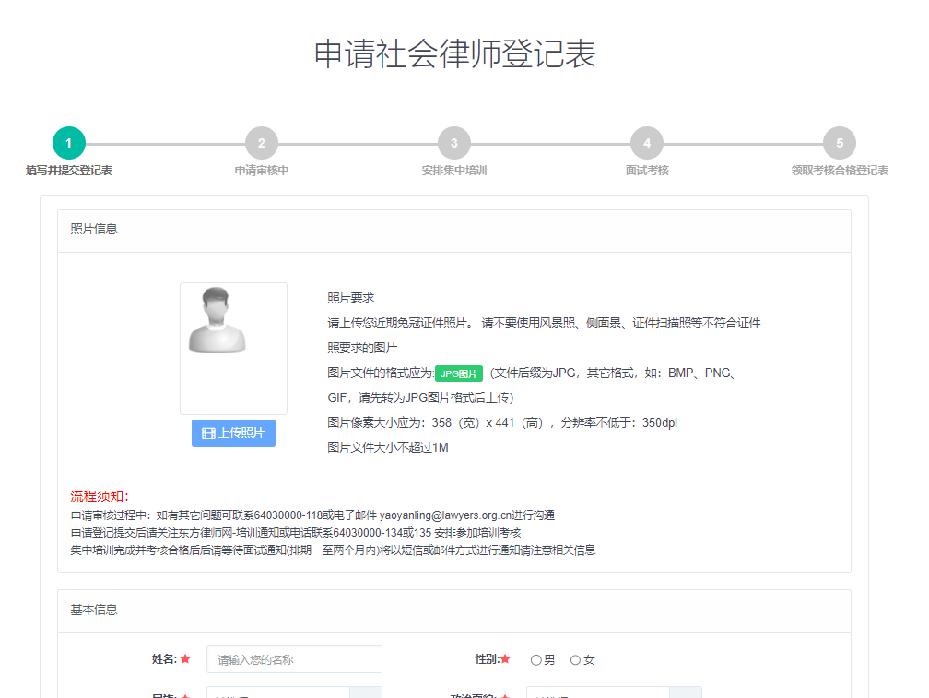This screenshot has width=929, height=698.
Task: Select the 女 gender radio button
Action: coord(576,660)
